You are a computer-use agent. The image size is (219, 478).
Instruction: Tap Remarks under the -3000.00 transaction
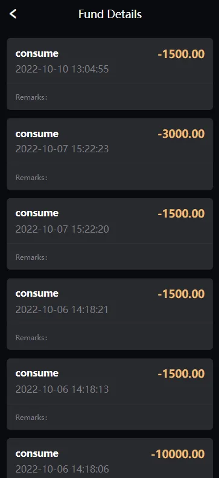click(31, 178)
